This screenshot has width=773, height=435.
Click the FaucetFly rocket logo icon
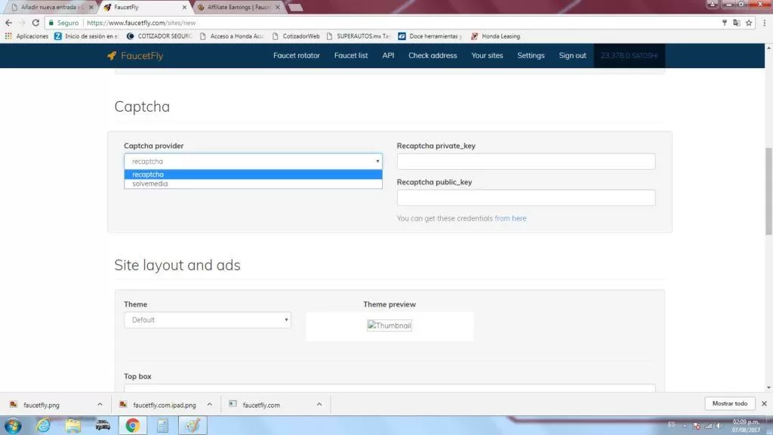[112, 56]
